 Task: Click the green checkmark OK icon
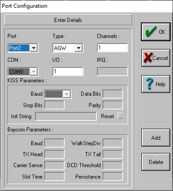[x=151, y=32]
